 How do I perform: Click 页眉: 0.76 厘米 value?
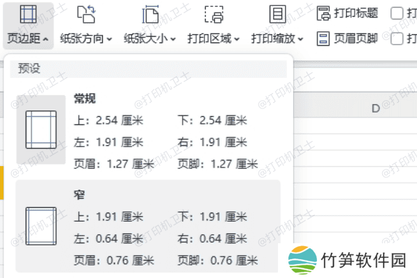[x=114, y=261]
